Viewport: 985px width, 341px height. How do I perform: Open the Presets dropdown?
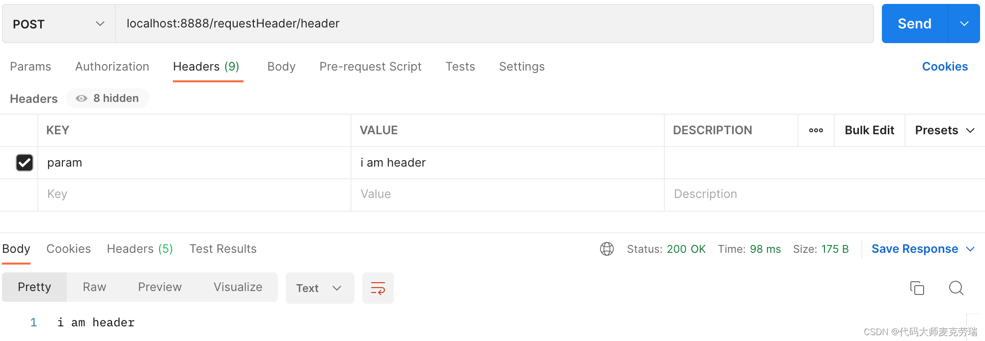pos(944,130)
